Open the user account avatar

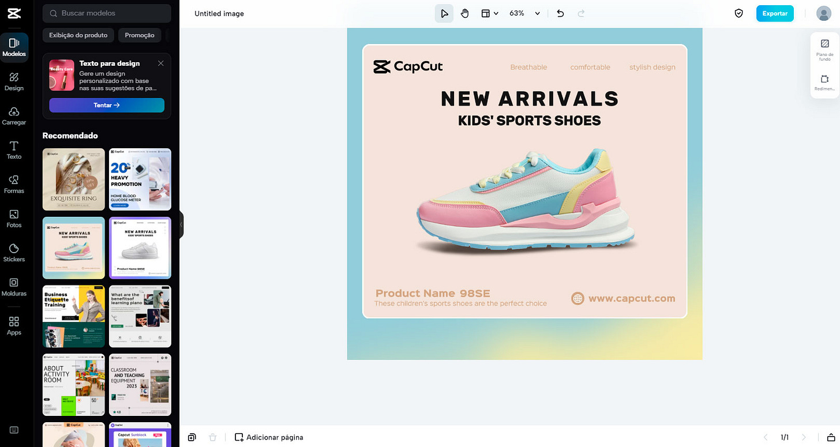[x=823, y=13]
